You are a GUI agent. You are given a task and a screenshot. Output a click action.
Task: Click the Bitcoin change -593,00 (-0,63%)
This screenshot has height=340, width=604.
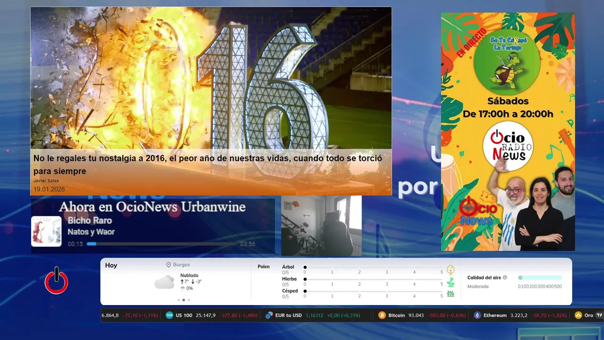pos(446,315)
